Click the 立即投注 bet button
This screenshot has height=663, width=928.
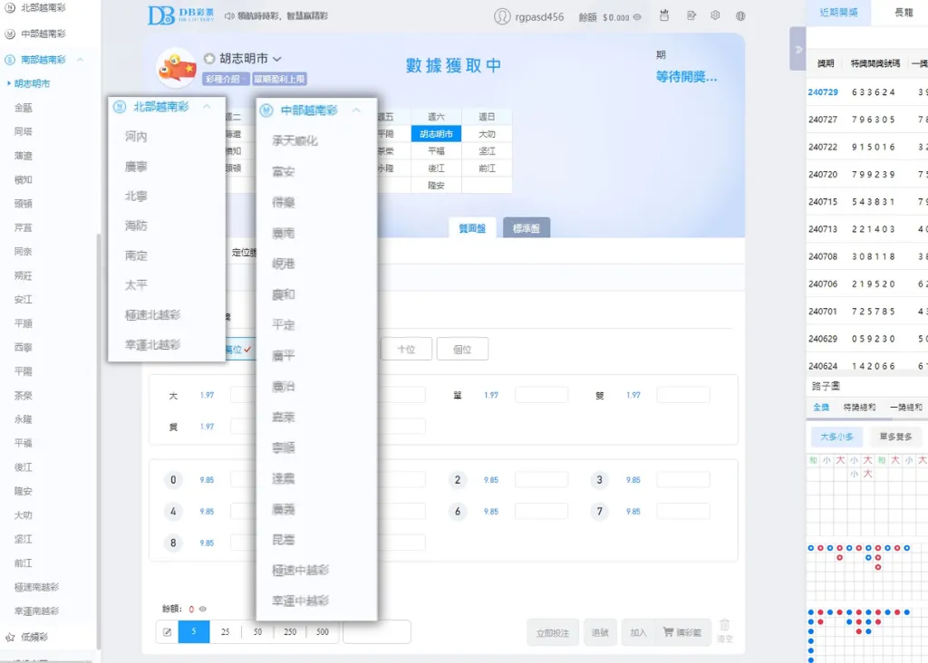[x=553, y=632]
